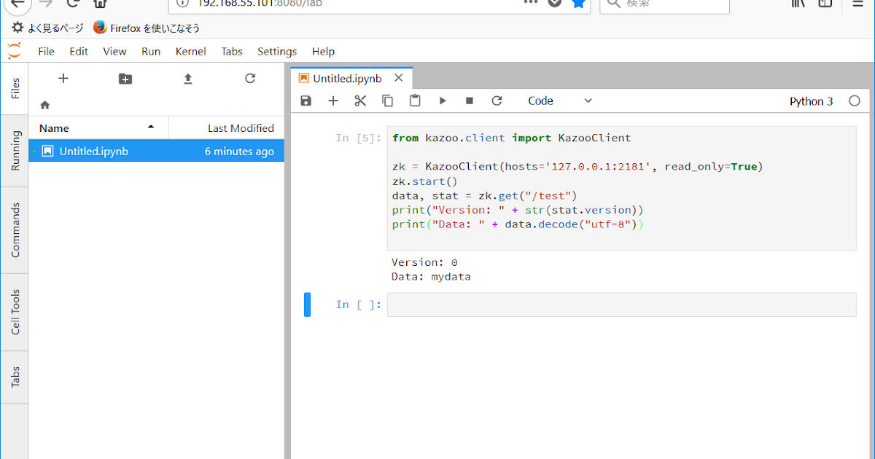
Task: Insert a new cell below
Action: click(333, 101)
